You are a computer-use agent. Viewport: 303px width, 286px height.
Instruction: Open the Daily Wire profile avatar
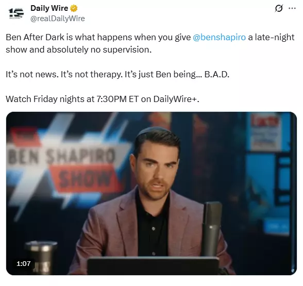[16, 13]
